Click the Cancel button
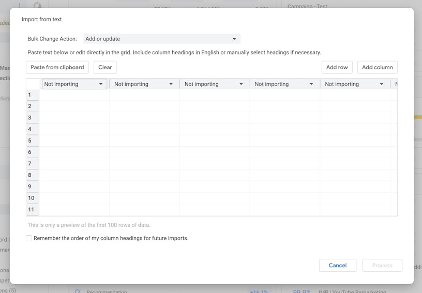Screen dimensions: 422x293 (x=337, y=265)
